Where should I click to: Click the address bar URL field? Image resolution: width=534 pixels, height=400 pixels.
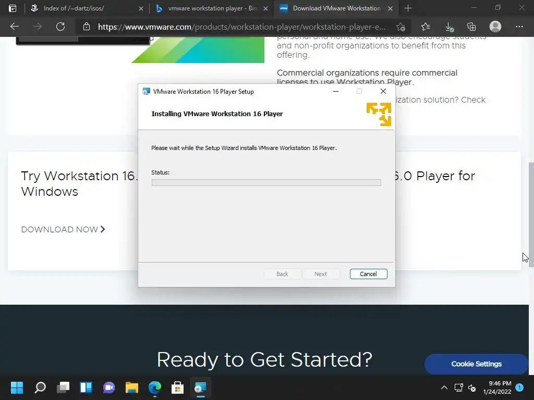click(x=241, y=27)
